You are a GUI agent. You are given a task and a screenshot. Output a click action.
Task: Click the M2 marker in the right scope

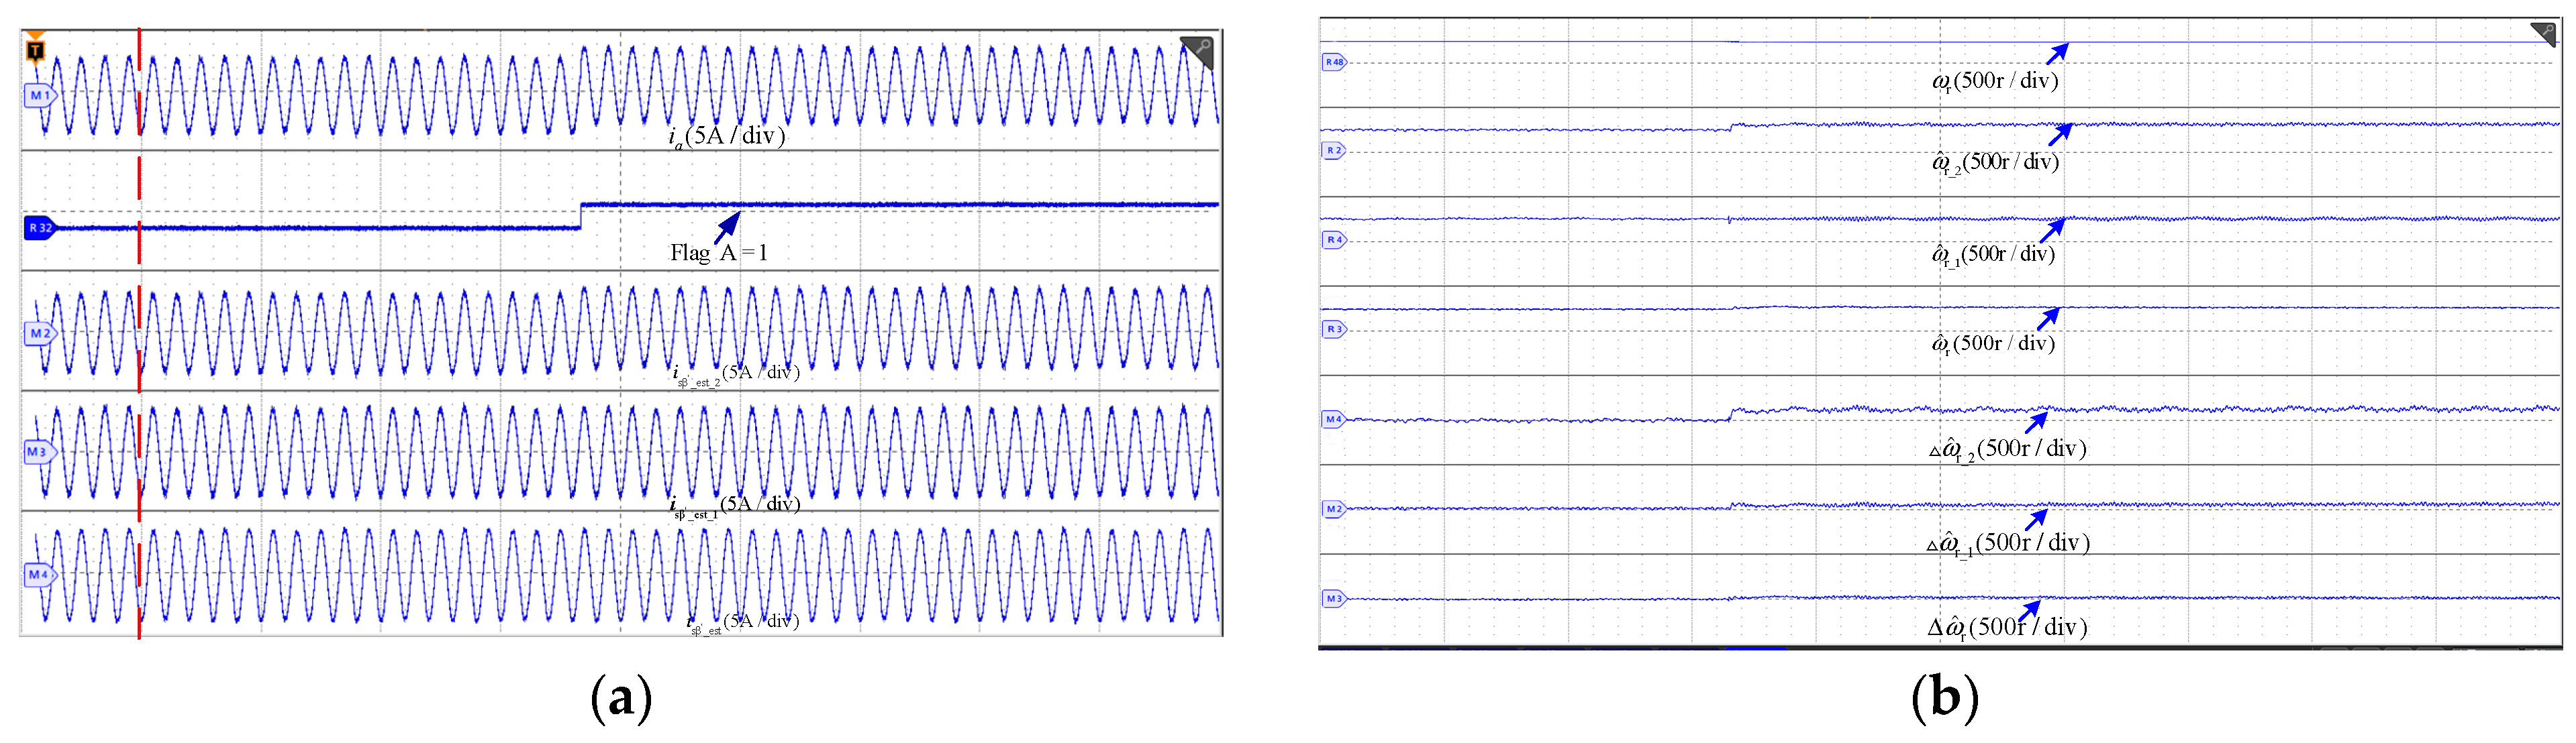click(1333, 510)
